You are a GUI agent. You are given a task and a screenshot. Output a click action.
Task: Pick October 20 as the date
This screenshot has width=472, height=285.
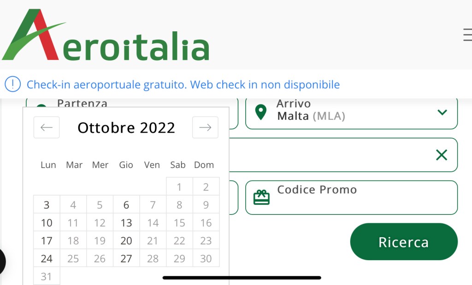click(126, 240)
